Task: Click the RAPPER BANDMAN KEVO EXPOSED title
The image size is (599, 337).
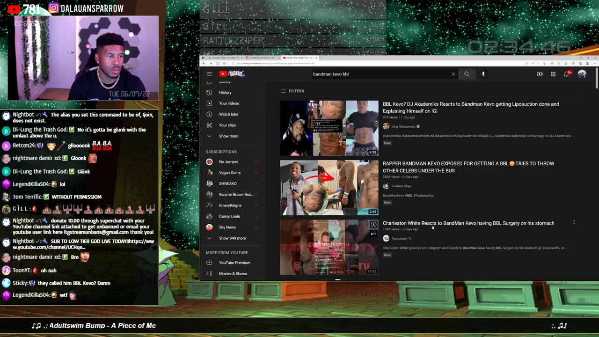Action: [x=468, y=167]
